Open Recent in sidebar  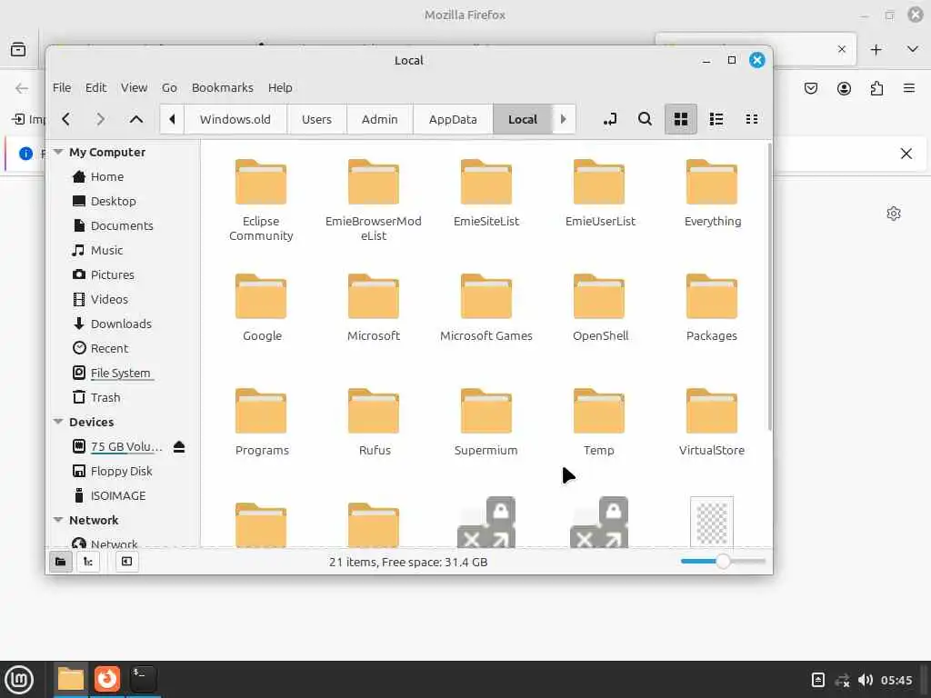(x=109, y=348)
